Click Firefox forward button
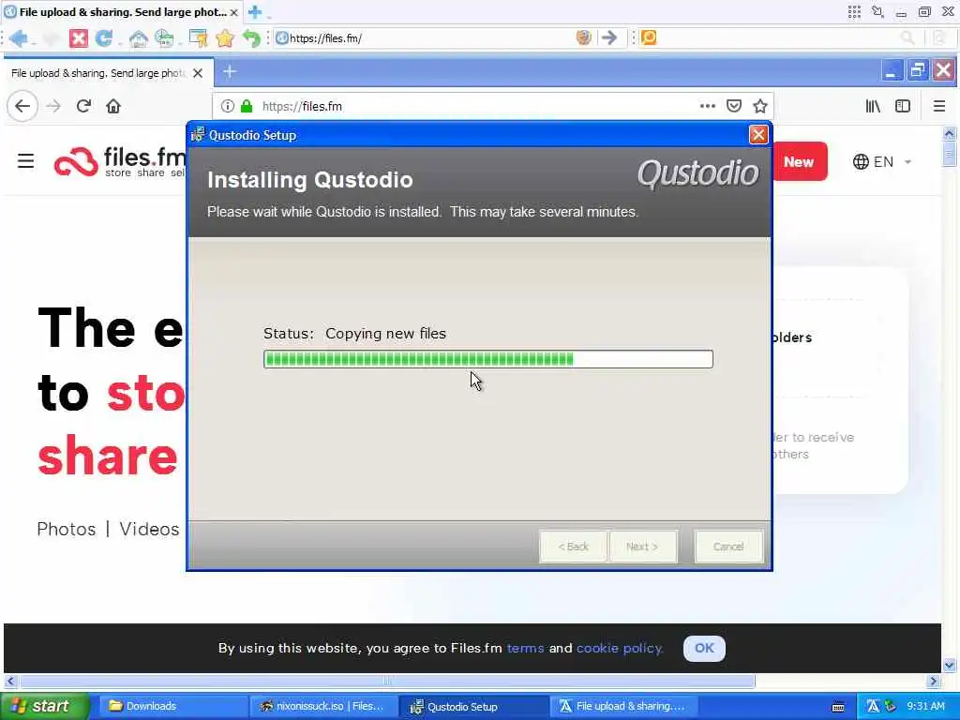 tap(53, 107)
